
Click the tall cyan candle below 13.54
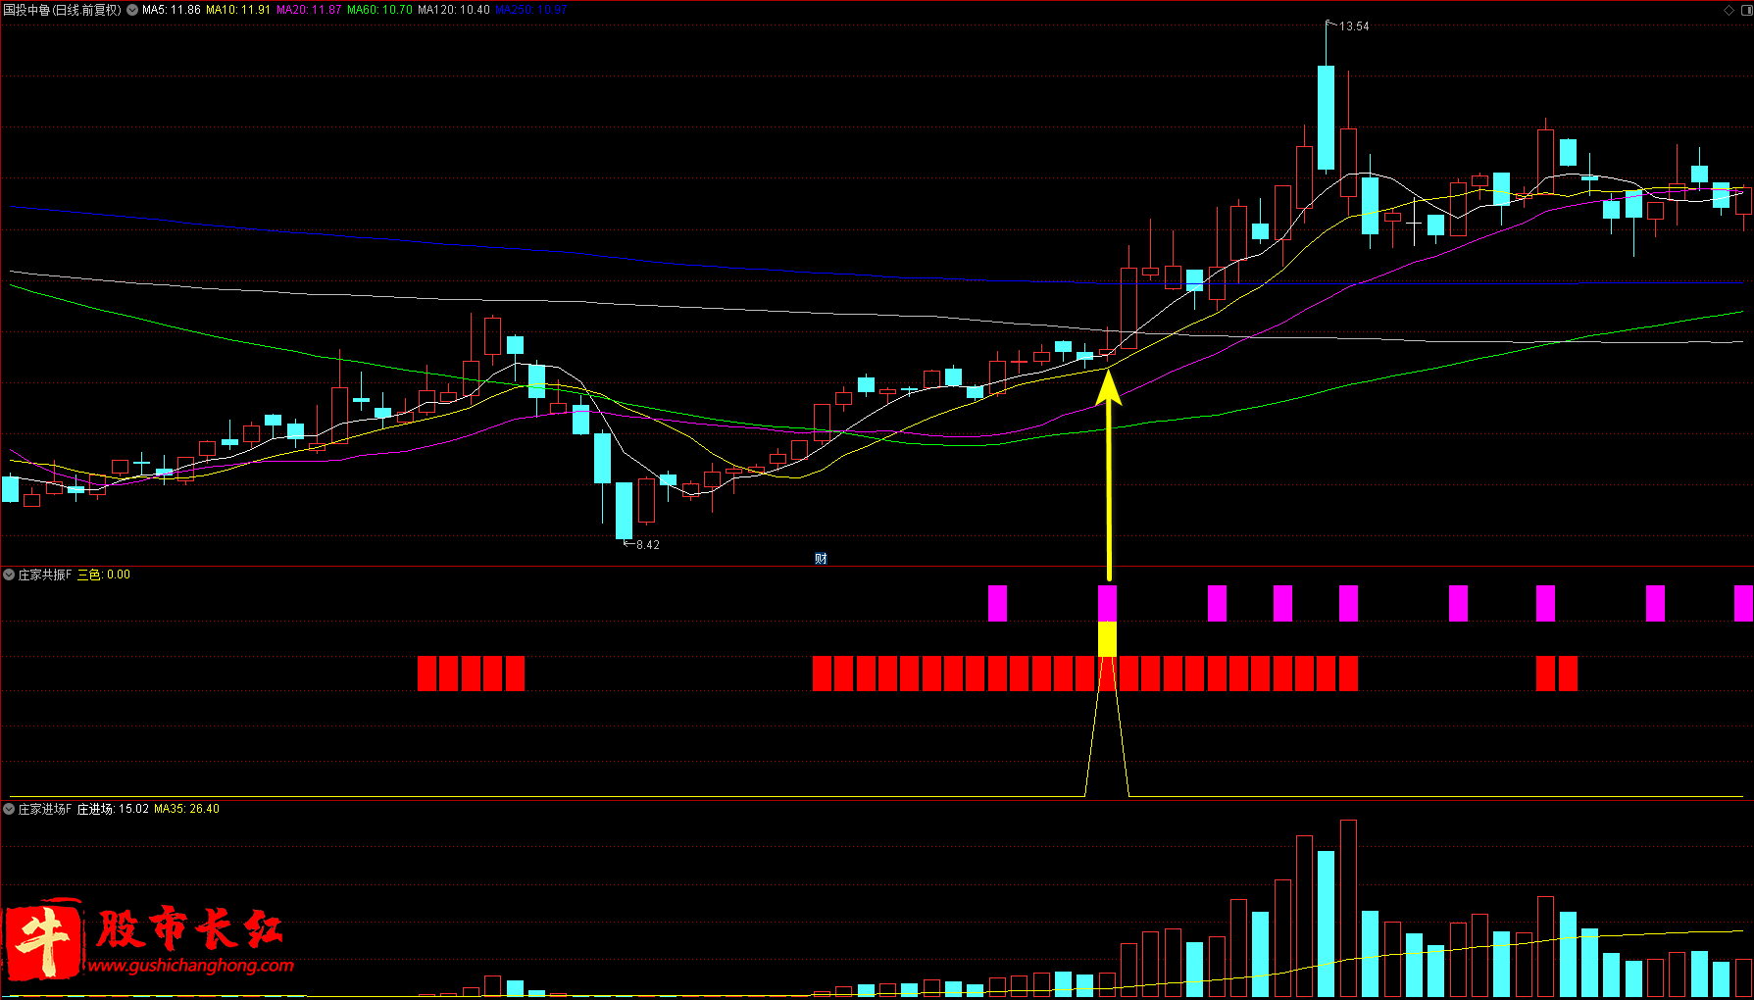point(1326,118)
